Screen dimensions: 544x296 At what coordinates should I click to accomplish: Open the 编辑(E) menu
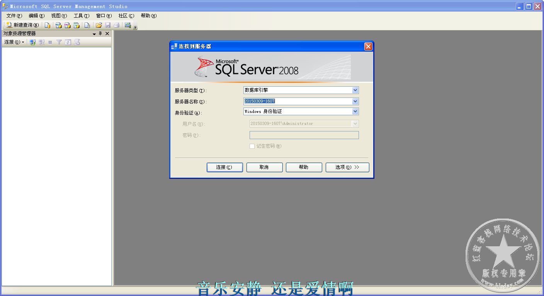click(x=37, y=16)
